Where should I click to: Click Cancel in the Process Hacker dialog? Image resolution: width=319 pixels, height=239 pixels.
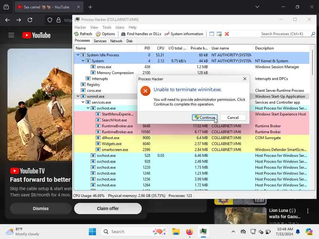(x=233, y=117)
